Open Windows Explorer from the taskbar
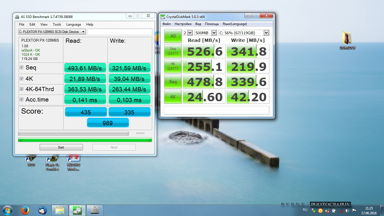 coord(60,210)
